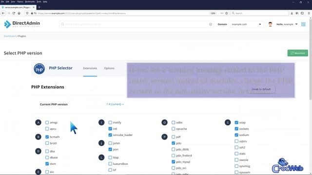Viewport: 312px width, 175px height.
Task: Open the Firefox File menu
Action: [2, 1]
